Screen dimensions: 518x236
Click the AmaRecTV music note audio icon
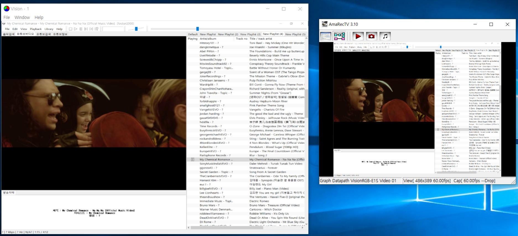385,36
